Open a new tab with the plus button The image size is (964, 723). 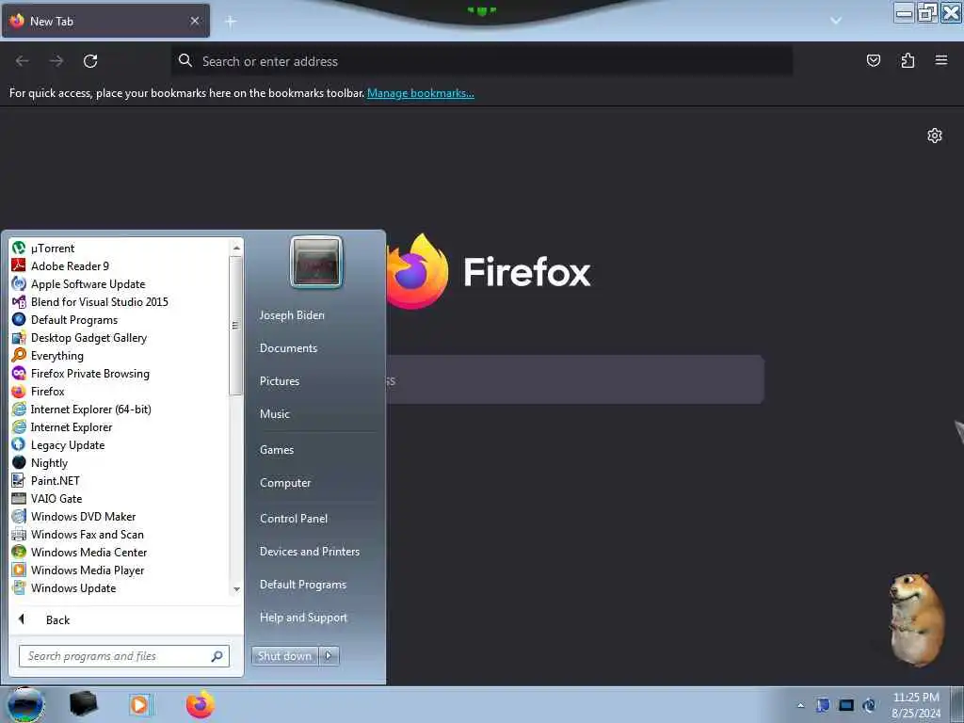pyautogui.click(x=231, y=22)
